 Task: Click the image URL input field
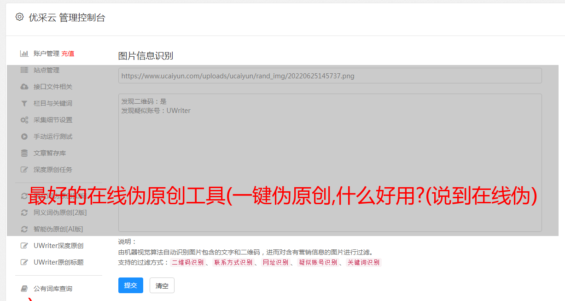[x=330, y=76]
